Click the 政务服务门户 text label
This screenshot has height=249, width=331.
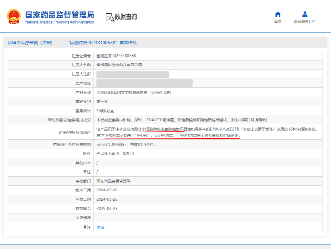click(x=305, y=21)
